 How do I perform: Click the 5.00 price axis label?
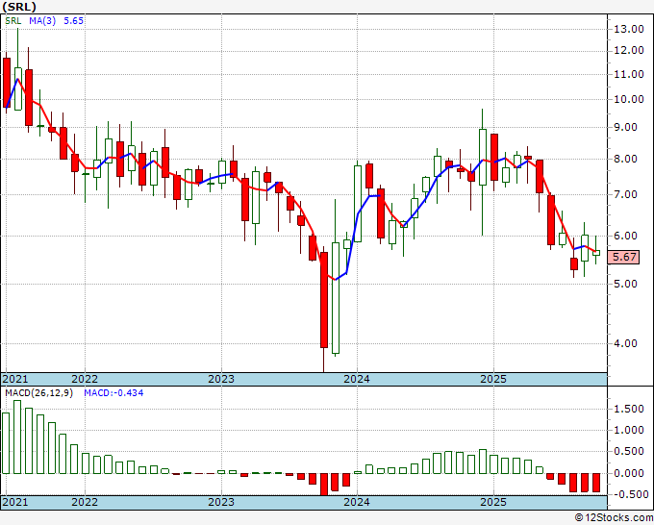[x=625, y=284]
